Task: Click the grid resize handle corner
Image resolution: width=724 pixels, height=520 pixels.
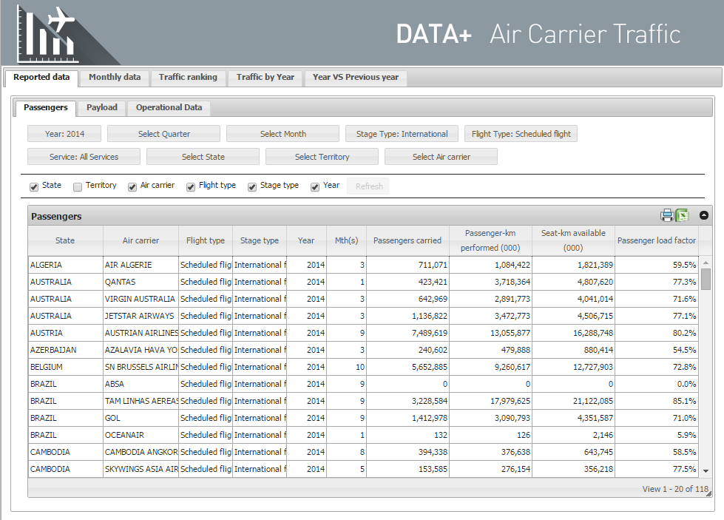Action: coord(708,493)
